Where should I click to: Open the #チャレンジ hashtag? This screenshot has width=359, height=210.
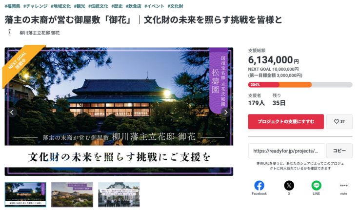point(36,6)
